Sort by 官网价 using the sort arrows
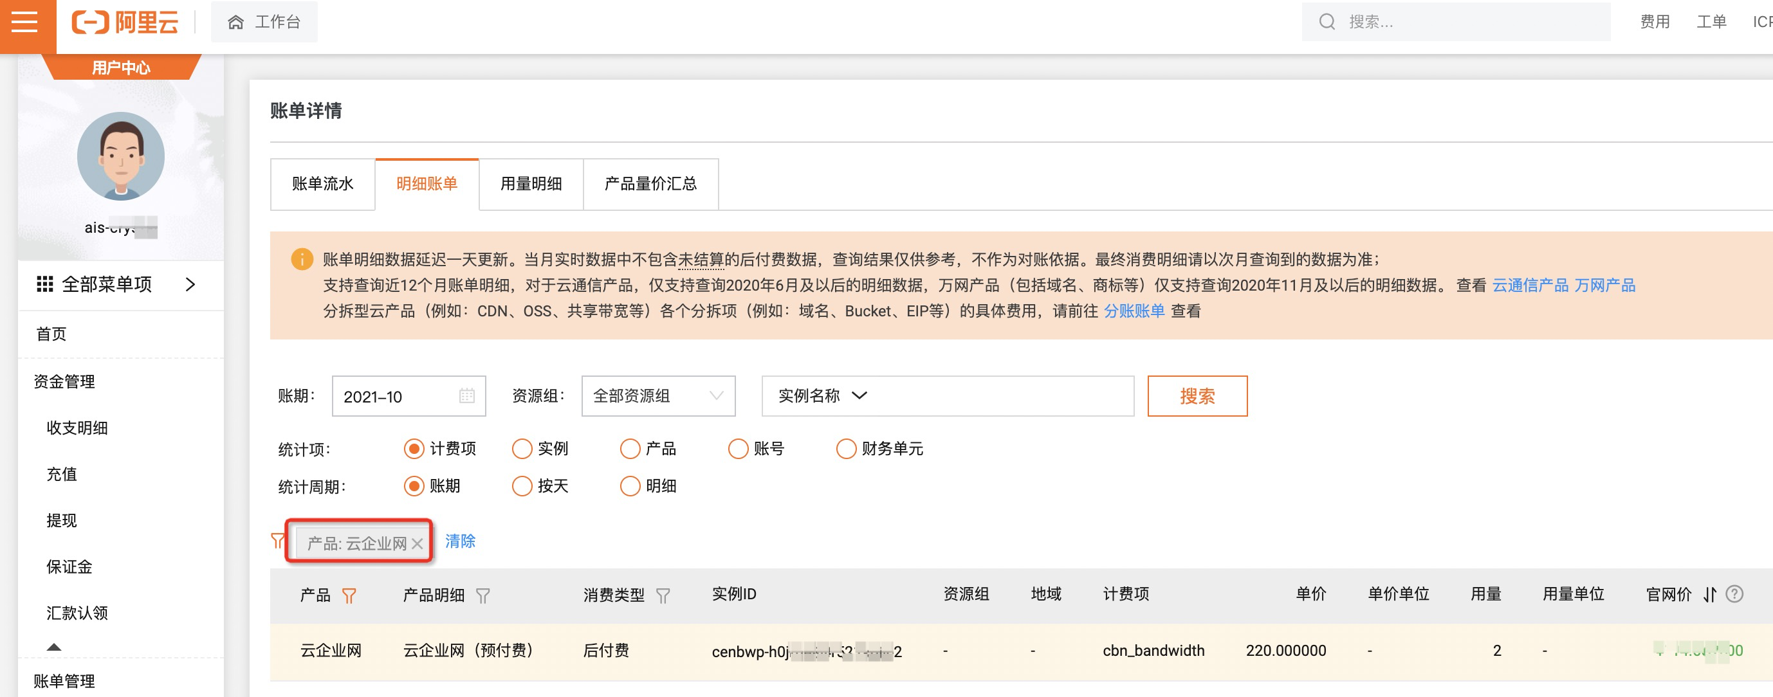The height and width of the screenshot is (697, 1773). pyautogui.click(x=1710, y=595)
